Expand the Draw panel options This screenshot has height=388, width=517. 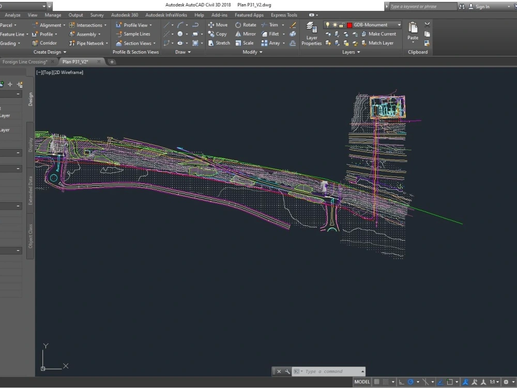(x=189, y=52)
